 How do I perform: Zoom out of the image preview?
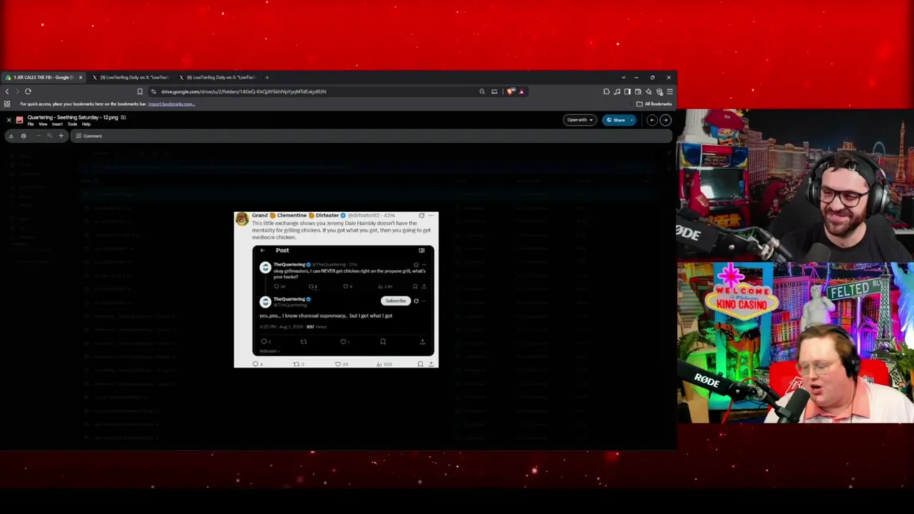click(39, 136)
